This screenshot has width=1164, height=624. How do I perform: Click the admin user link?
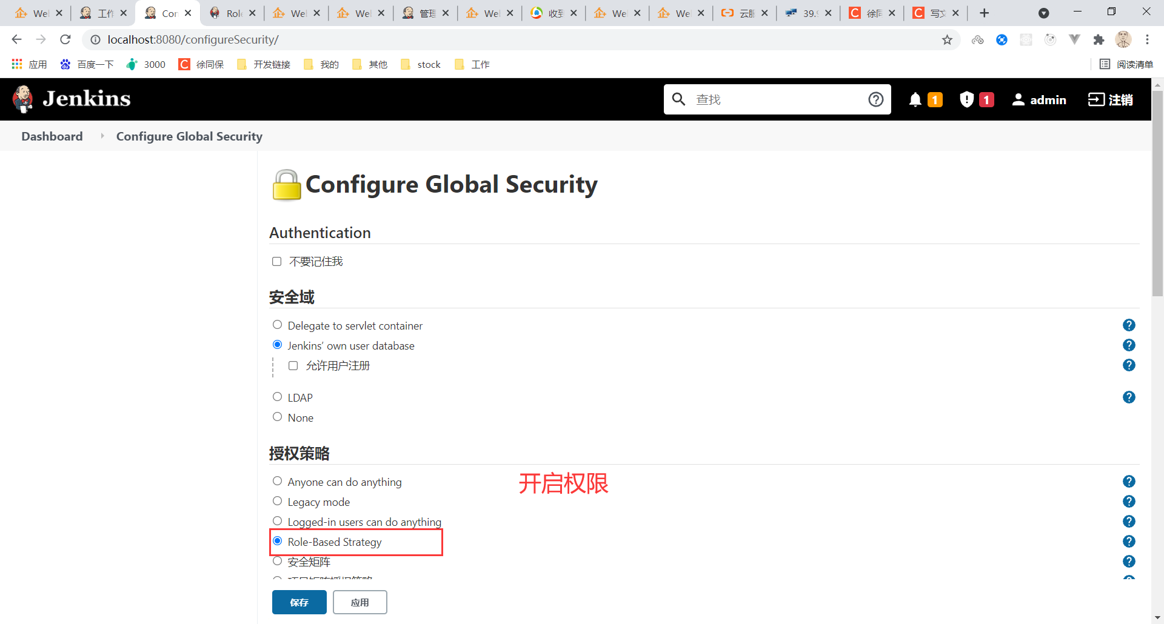pos(1039,99)
